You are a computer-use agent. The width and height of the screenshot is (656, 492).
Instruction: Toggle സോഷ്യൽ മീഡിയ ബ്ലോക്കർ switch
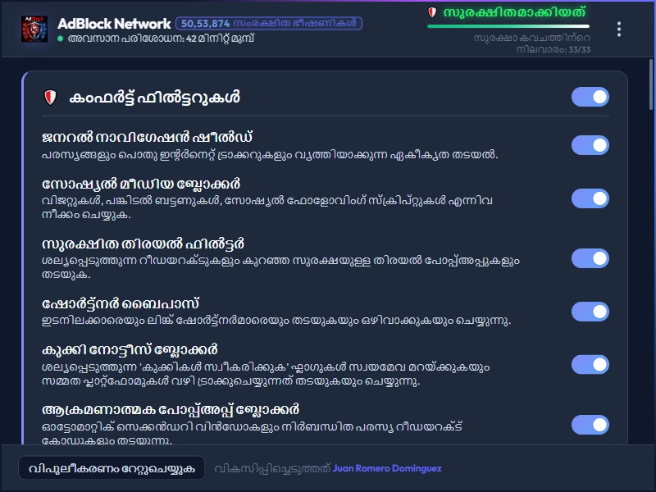click(x=590, y=198)
